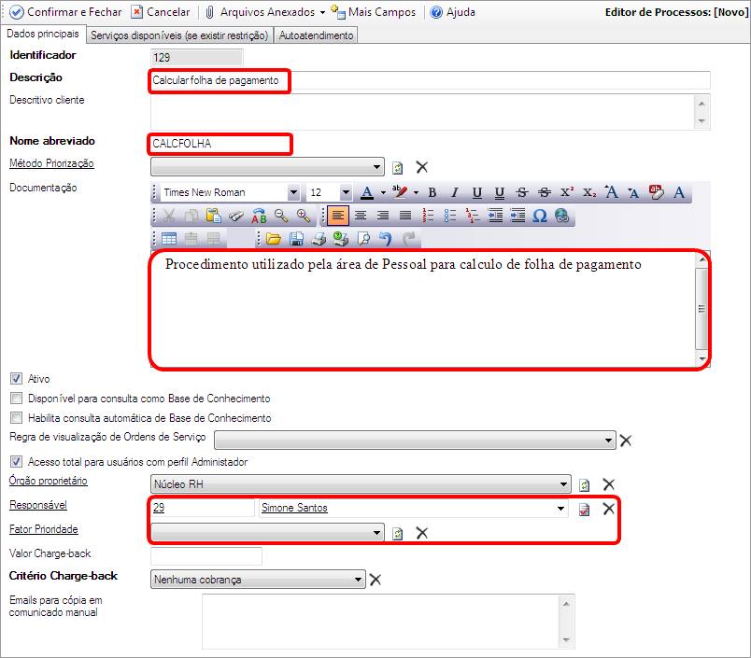Uncheck the Ativo checkbox
Image resolution: width=751 pixels, height=658 pixels.
(16, 379)
